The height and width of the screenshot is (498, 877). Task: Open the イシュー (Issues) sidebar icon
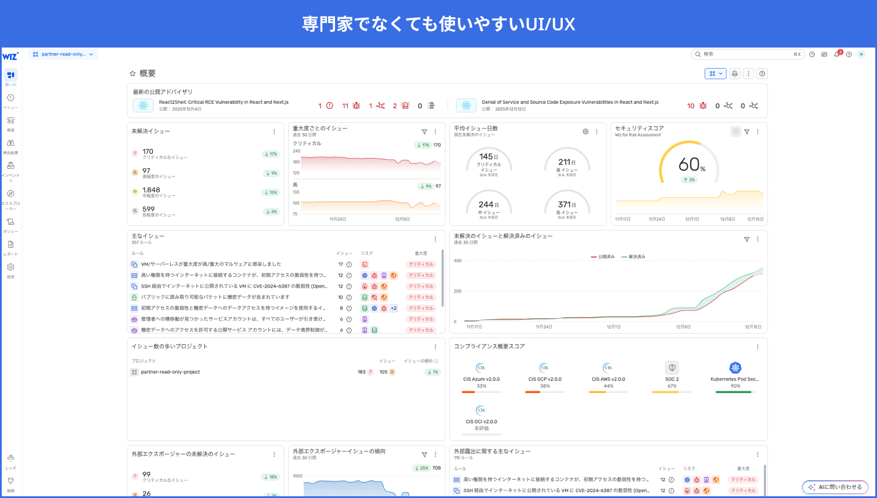tap(10, 98)
